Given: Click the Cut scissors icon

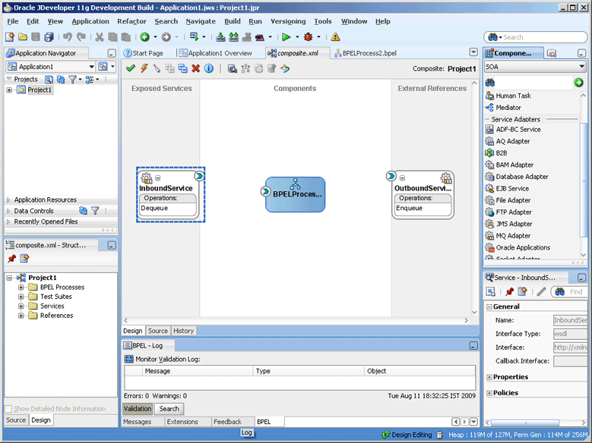Looking at the screenshot, I should tap(100, 37).
